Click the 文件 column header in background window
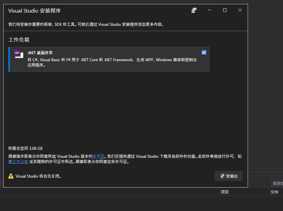Viewport: 283px width, 211px height. pyautogui.click(x=274, y=192)
